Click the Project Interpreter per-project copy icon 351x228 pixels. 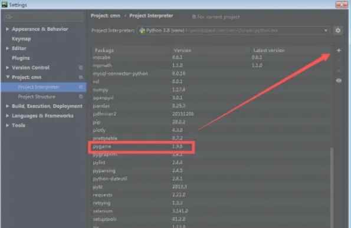pyautogui.click(x=81, y=87)
